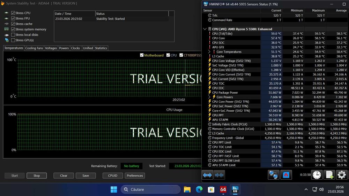Viewport: 349px width, 196px height.
Task: Select the Infinity Fabric Clock (FCLK) row
Action: [275, 124]
